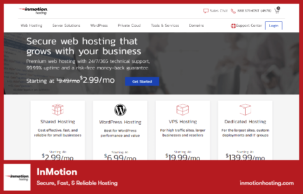Click the $6.99/mo WordPress Hosting price
303x194 pixels.
coord(120,157)
